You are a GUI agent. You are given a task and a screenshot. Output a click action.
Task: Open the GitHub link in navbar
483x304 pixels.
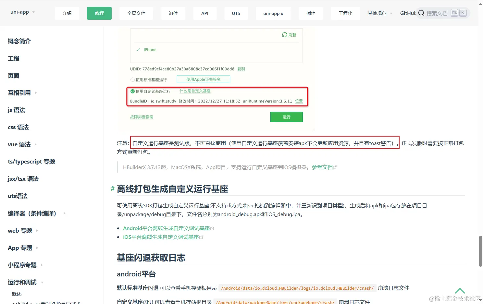click(408, 13)
